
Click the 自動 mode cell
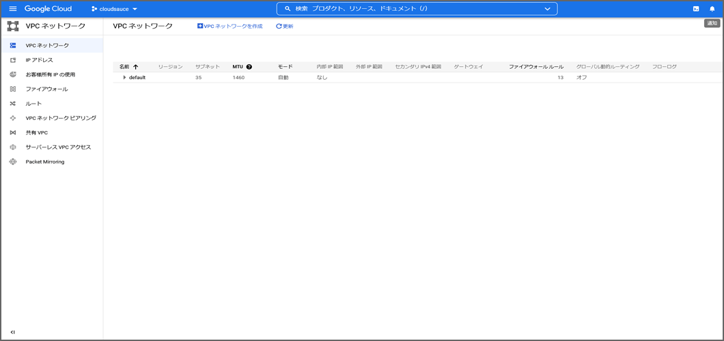click(283, 78)
